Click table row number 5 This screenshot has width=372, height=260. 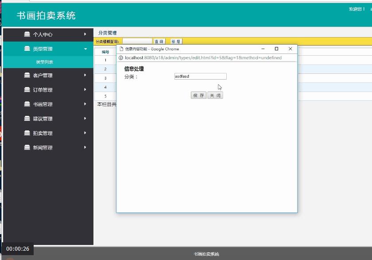coord(105,96)
